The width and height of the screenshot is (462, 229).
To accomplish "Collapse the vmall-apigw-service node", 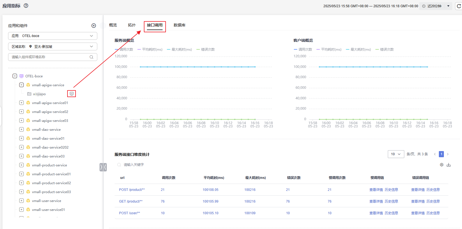I will click(21, 85).
